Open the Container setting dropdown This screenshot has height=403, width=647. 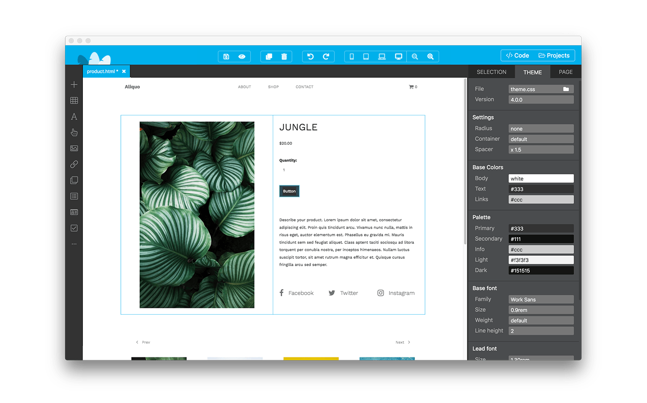coord(541,139)
